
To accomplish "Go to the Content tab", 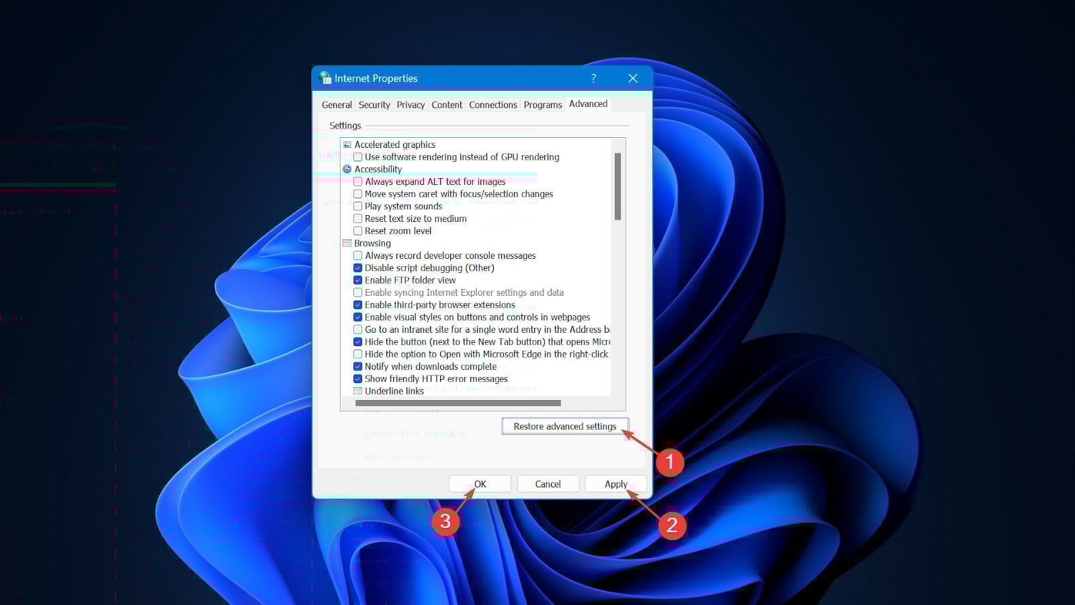I will pos(447,105).
